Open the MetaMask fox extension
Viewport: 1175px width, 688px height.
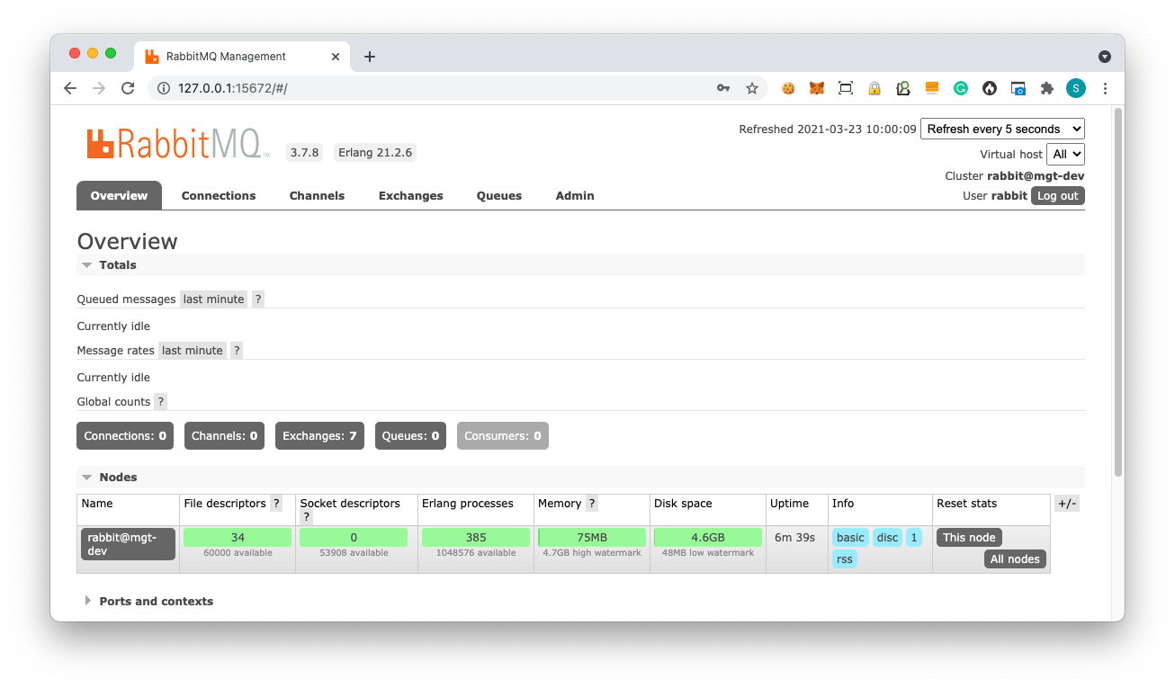[x=817, y=88]
